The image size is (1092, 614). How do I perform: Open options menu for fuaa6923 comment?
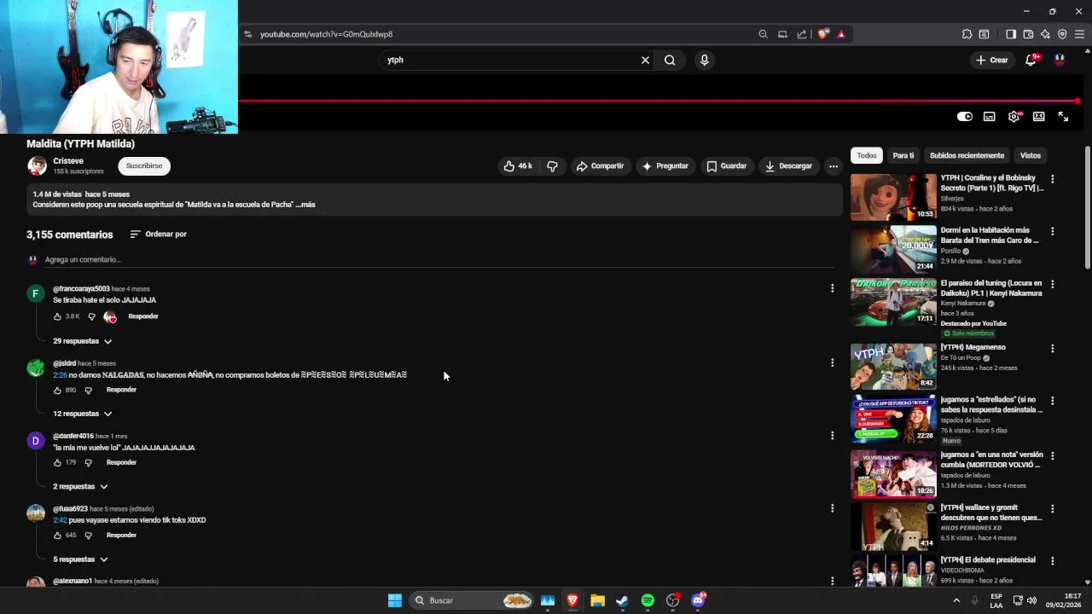click(x=833, y=508)
